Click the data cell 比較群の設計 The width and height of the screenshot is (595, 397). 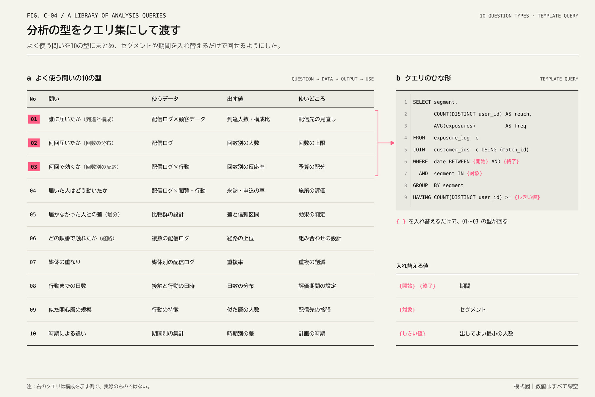(x=168, y=214)
